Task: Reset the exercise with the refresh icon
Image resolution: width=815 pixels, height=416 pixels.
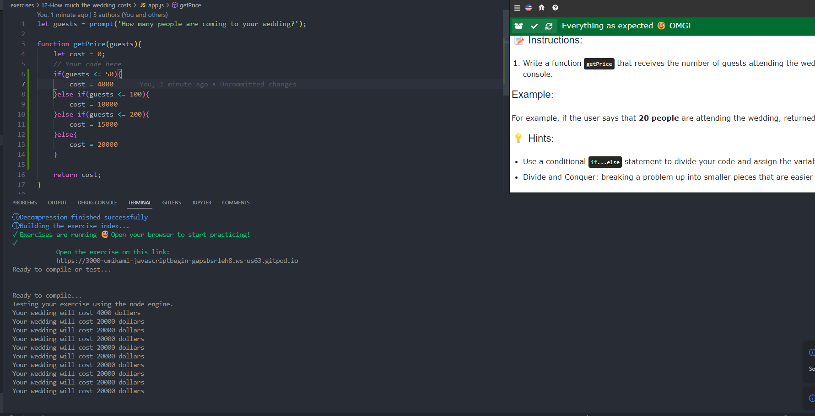Action: coord(549,26)
